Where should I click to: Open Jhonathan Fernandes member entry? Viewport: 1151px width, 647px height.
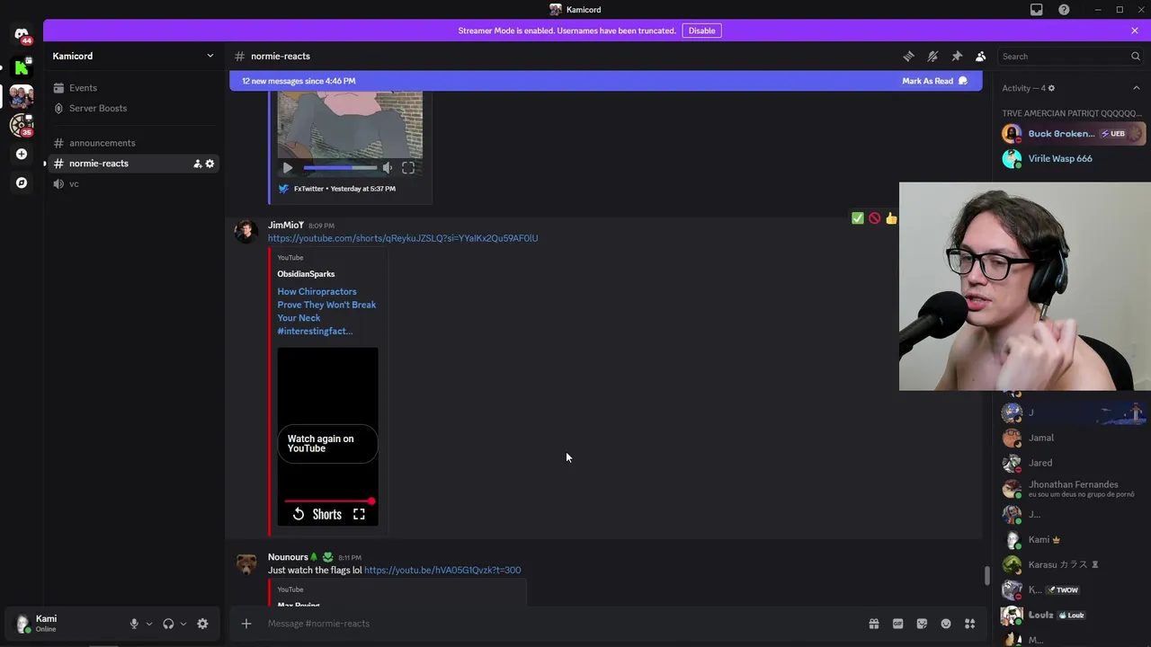pyautogui.click(x=1071, y=489)
